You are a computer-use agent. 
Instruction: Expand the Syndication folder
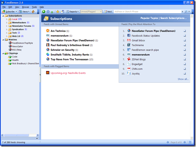[x=7, y=29]
